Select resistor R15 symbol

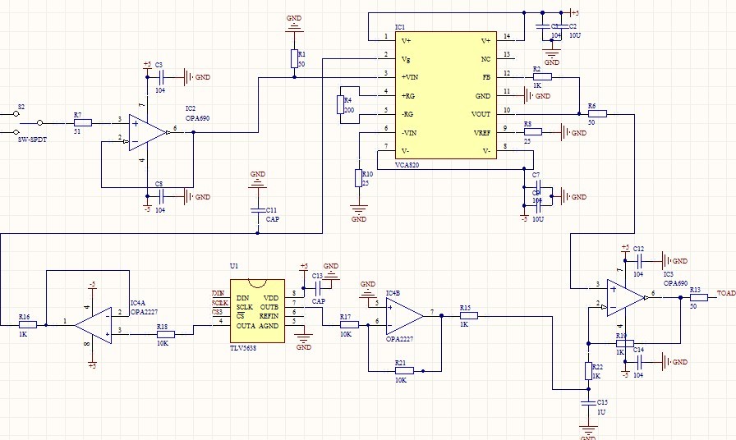coord(469,316)
